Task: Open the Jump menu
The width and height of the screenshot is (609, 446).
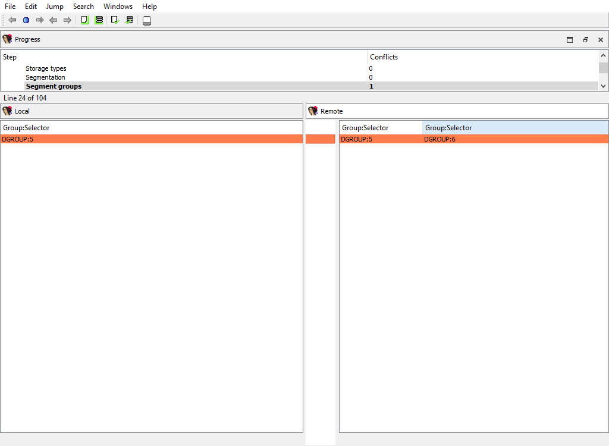Action: 55,7
